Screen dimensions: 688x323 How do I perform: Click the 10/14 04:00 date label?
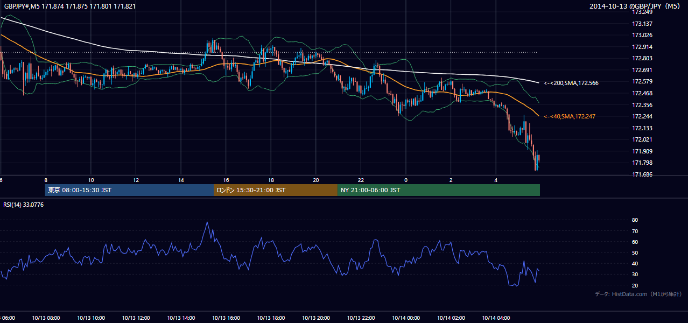[496, 318]
